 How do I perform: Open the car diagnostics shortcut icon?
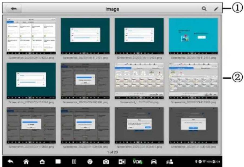click(154, 162)
